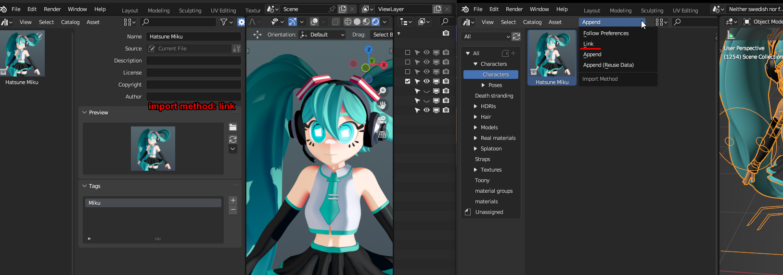Click the zoom magnifier in viewport
Viewport: 783px width, 275px height.
pyautogui.click(x=383, y=90)
